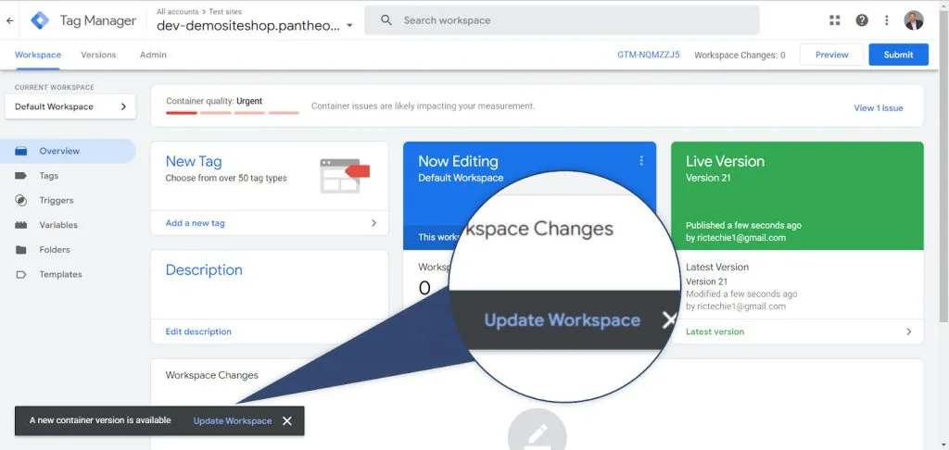Open the Now Editing card three-dot menu
The image size is (949, 450).
pyautogui.click(x=640, y=161)
